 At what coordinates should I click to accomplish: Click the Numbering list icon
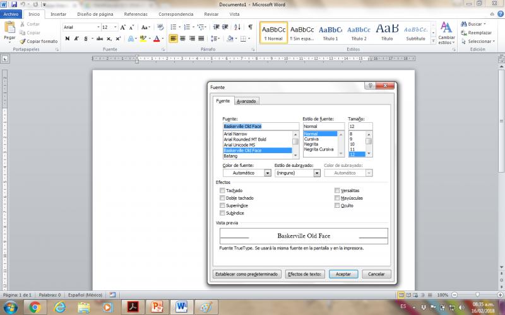187,27
